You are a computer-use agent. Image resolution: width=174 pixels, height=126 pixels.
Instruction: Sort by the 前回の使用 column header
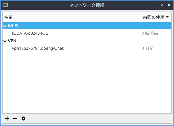[x=153, y=17]
